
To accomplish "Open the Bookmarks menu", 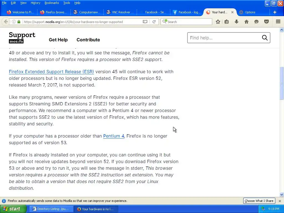I will tap(52, 3).
